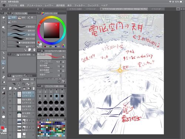Open the フィルター menu

[80, 5]
